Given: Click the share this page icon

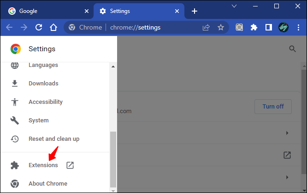Looking at the screenshot, I should tap(206, 27).
